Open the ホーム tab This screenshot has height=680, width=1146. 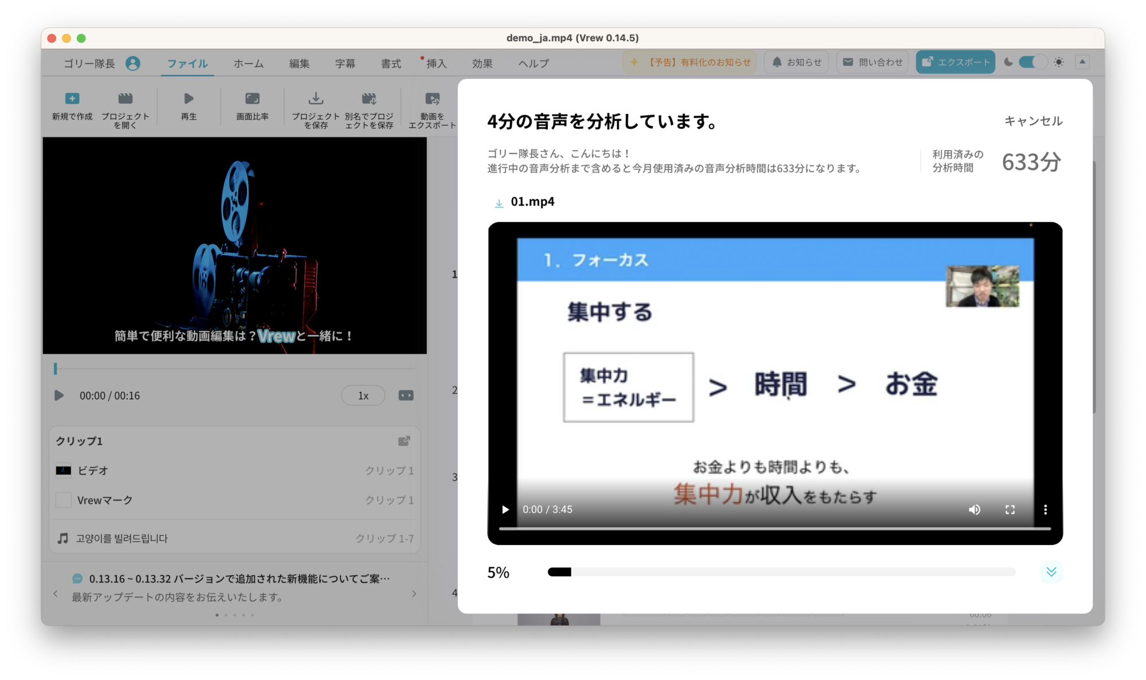coord(248,64)
